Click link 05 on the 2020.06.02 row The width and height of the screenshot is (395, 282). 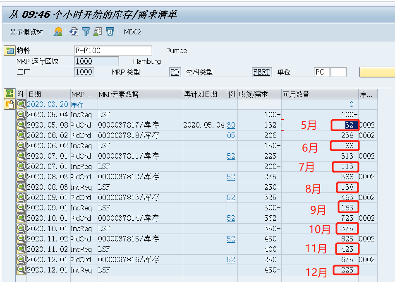[x=231, y=135]
